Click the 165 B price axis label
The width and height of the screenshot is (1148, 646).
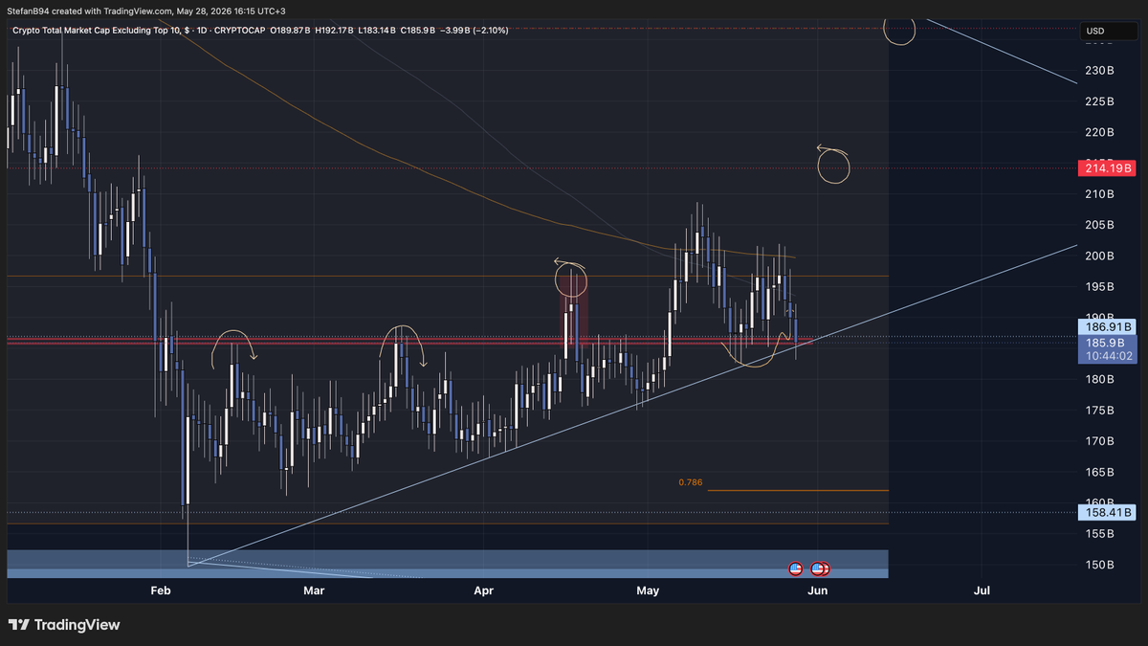tap(1098, 473)
